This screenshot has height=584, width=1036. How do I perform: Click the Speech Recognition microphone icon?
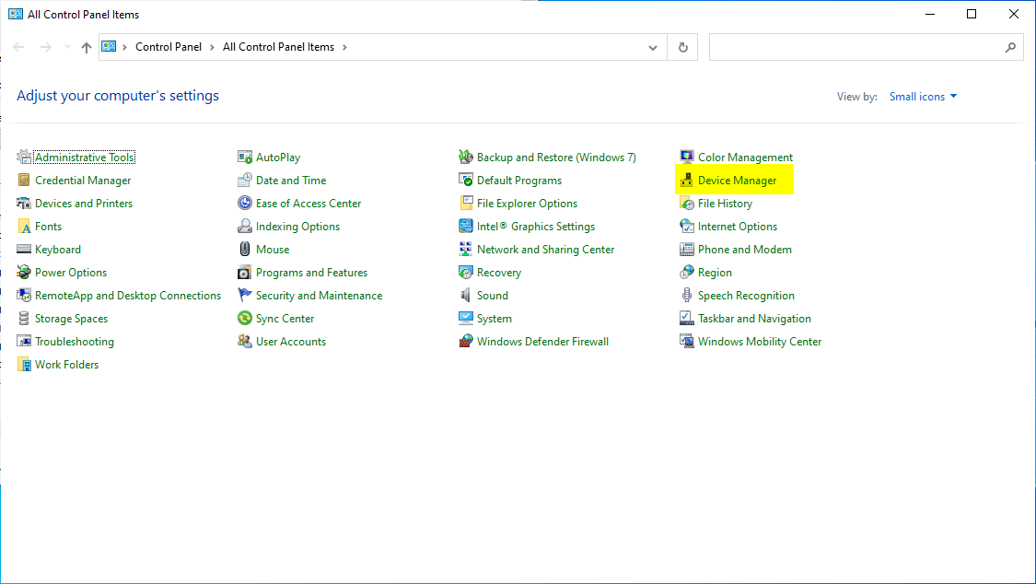[x=686, y=296]
